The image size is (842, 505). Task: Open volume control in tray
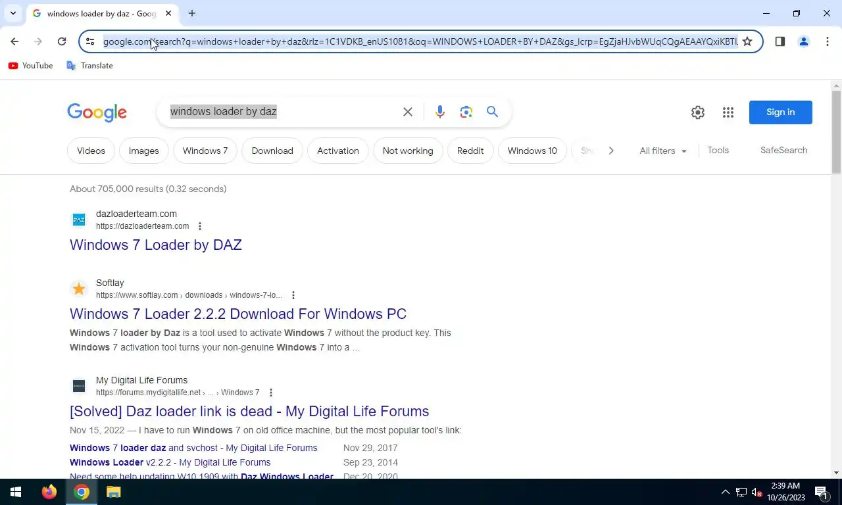click(756, 492)
